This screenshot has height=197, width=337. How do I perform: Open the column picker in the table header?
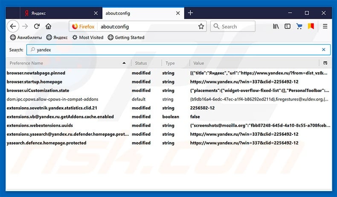click(325, 63)
